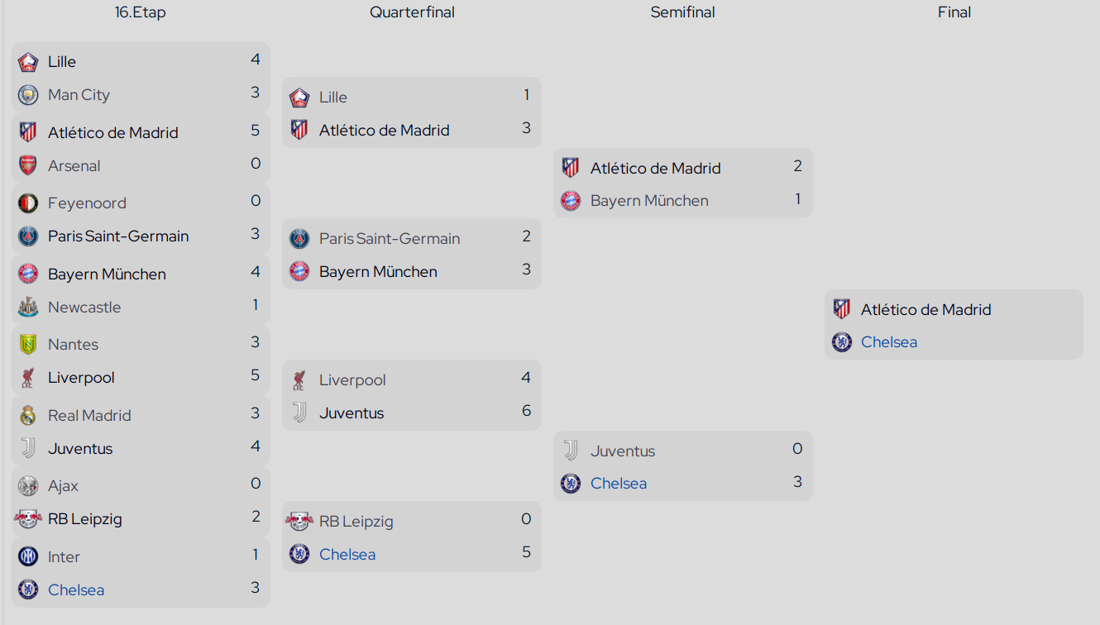Click the Quarterfinal column header

(x=412, y=12)
